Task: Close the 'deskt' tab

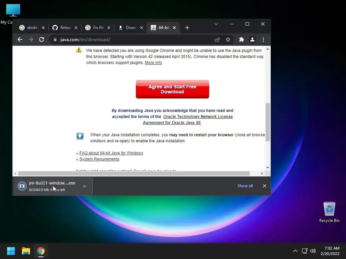Action: [43, 28]
